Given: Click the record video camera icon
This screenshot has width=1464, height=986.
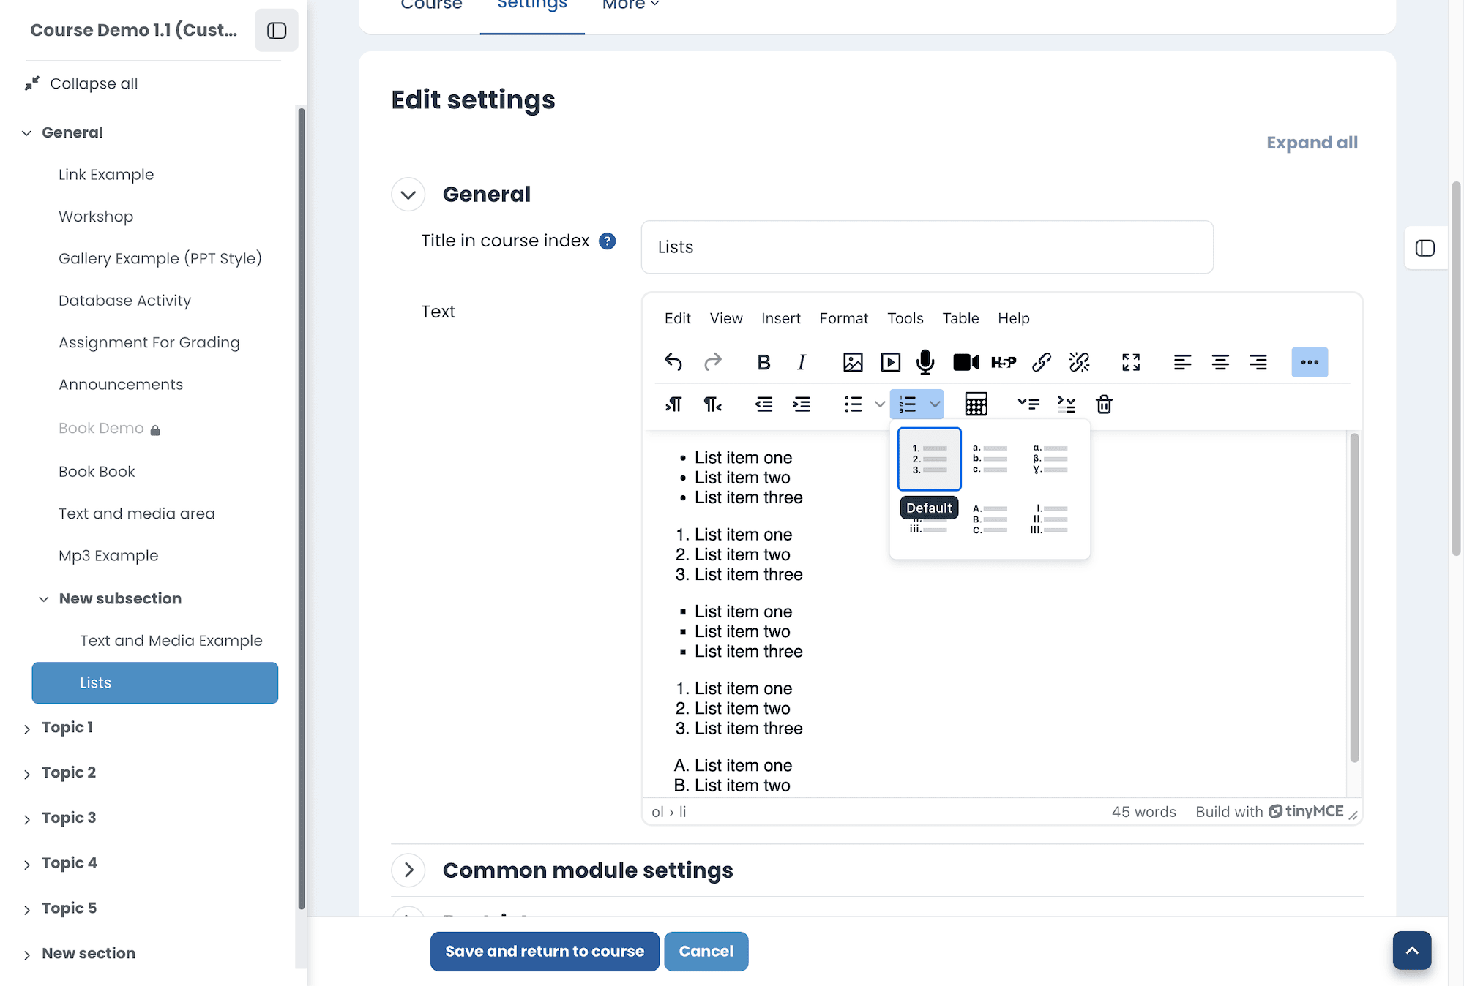Looking at the screenshot, I should tap(966, 362).
